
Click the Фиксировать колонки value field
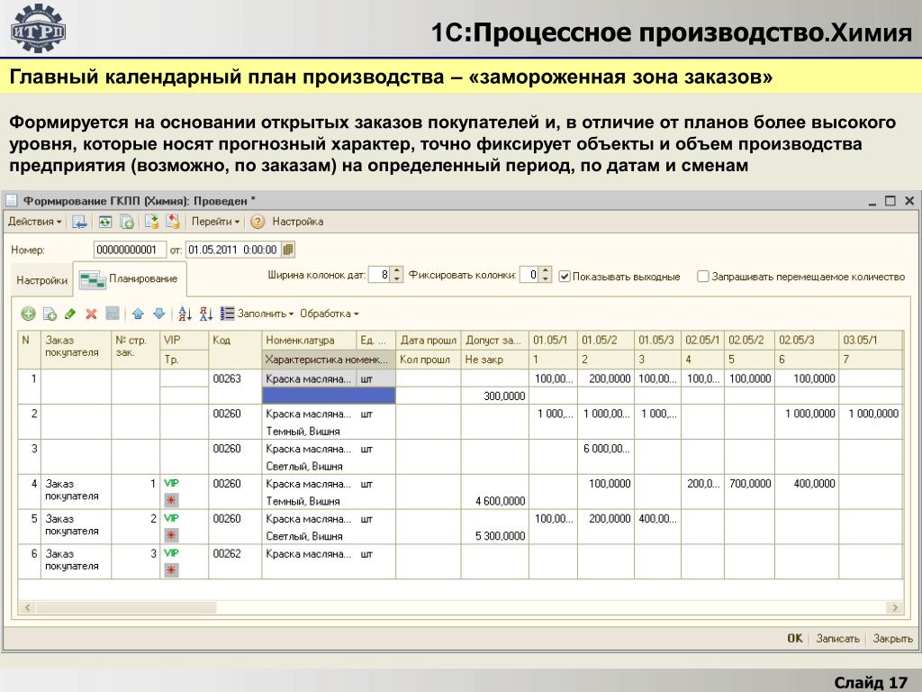[529, 275]
